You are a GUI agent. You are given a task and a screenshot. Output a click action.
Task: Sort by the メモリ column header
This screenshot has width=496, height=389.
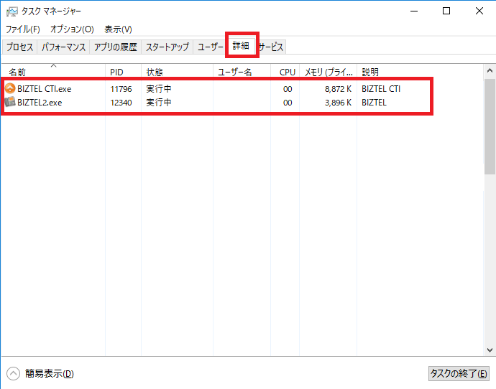point(329,72)
